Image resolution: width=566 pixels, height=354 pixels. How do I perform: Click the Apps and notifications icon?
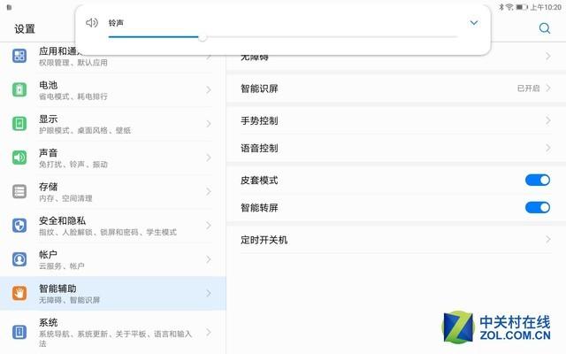[x=19, y=56]
